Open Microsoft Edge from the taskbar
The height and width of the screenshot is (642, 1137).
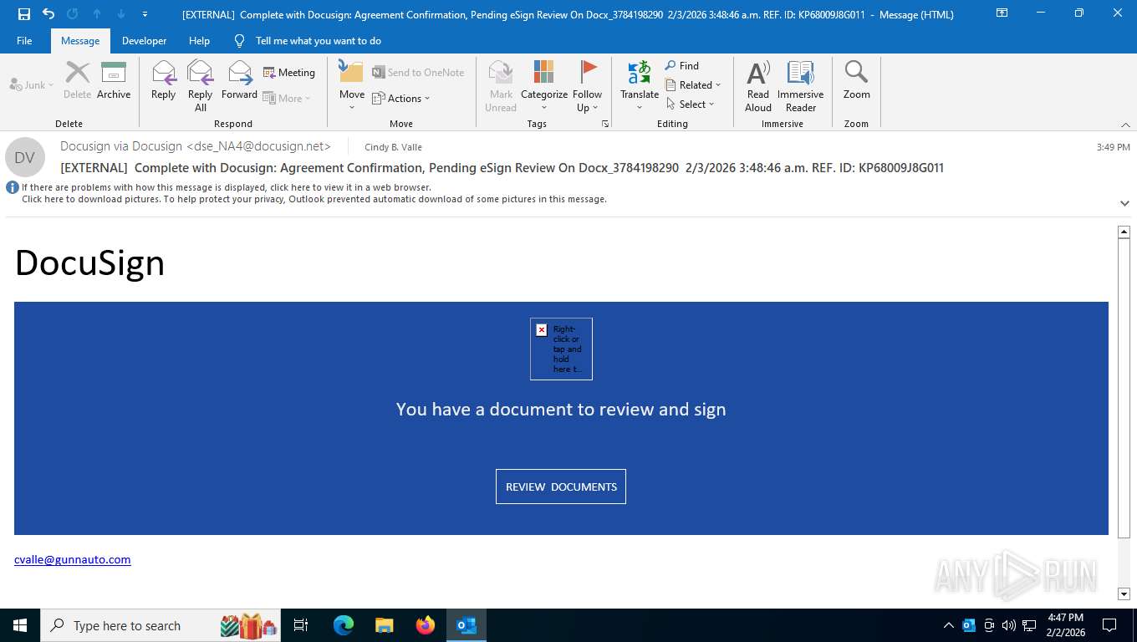click(344, 625)
